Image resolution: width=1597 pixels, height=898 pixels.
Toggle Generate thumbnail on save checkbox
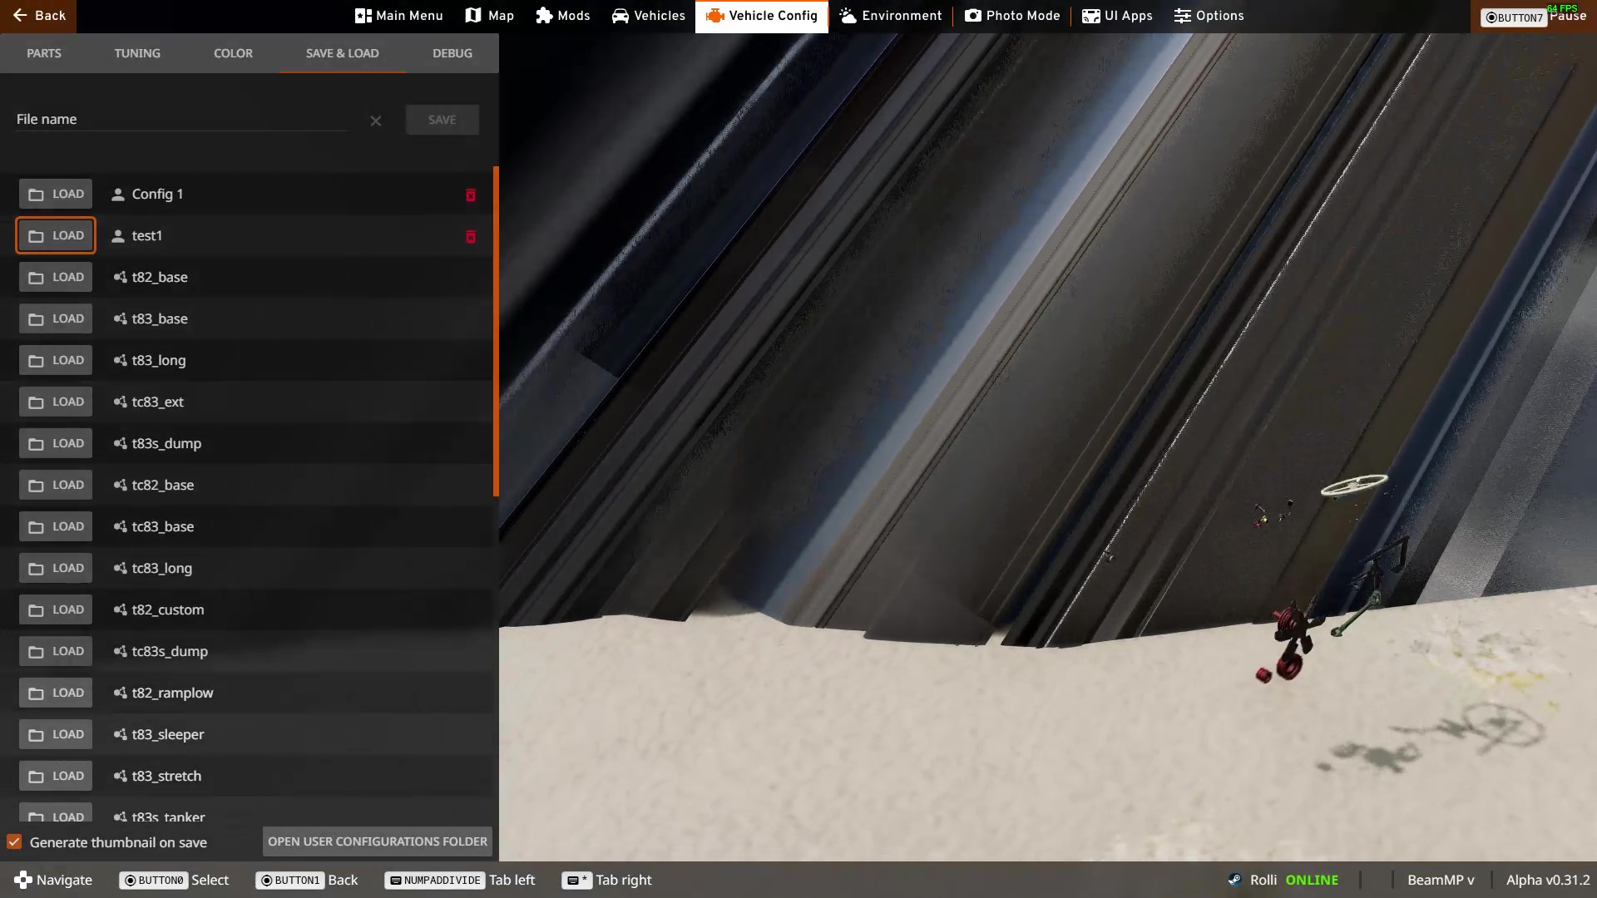pos(14,841)
